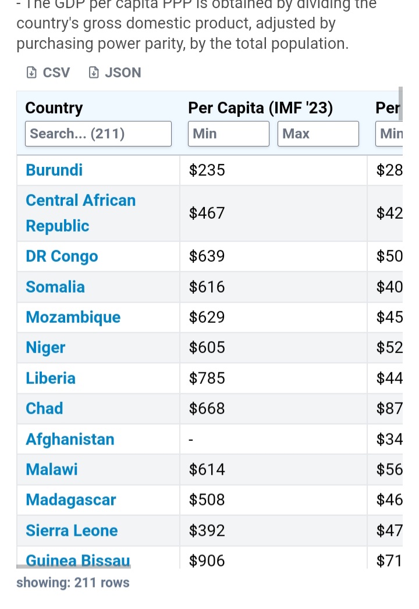Viewport: 419px width, 609px height.
Task: Focus the country Search field
Action: (98, 134)
